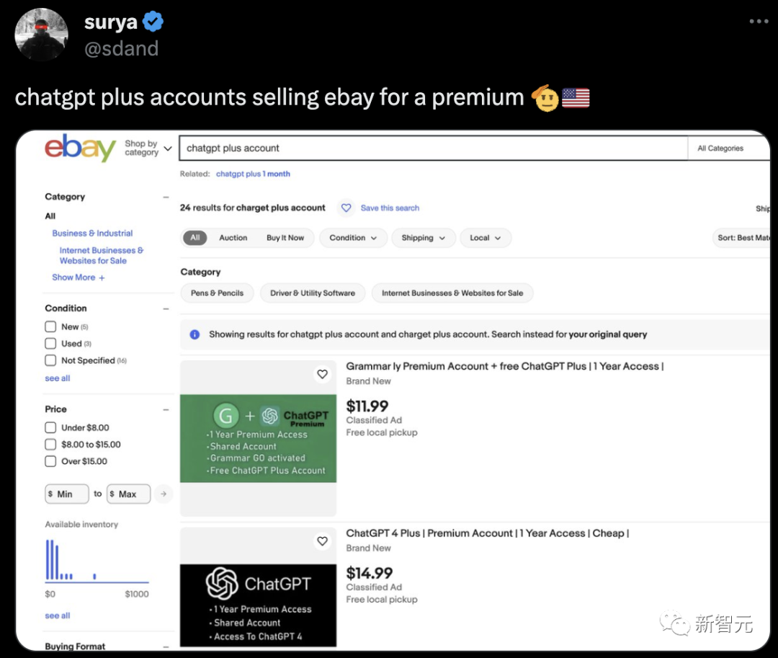The height and width of the screenshot is (658, 778).
Task: Check the Not Specified condition checkbox
Action: click(50, 360)
